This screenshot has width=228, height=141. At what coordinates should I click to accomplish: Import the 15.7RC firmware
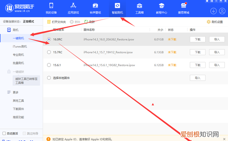(x=217, y=52)
